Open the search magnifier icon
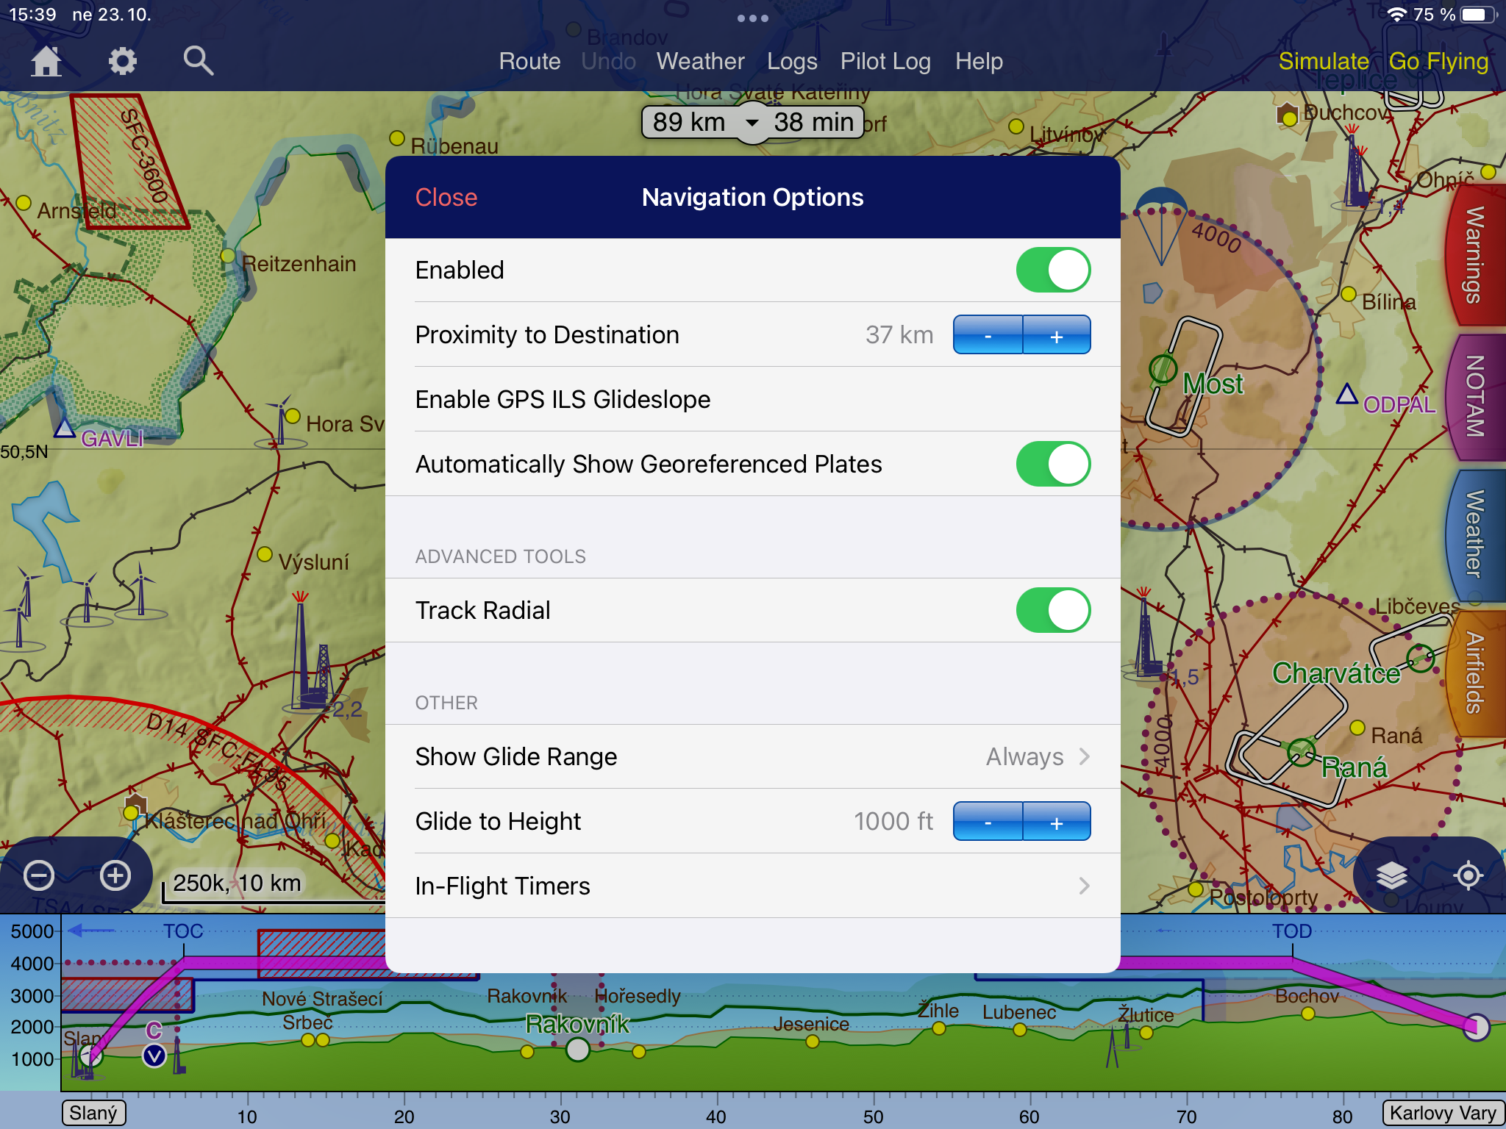 pos(198,61)
